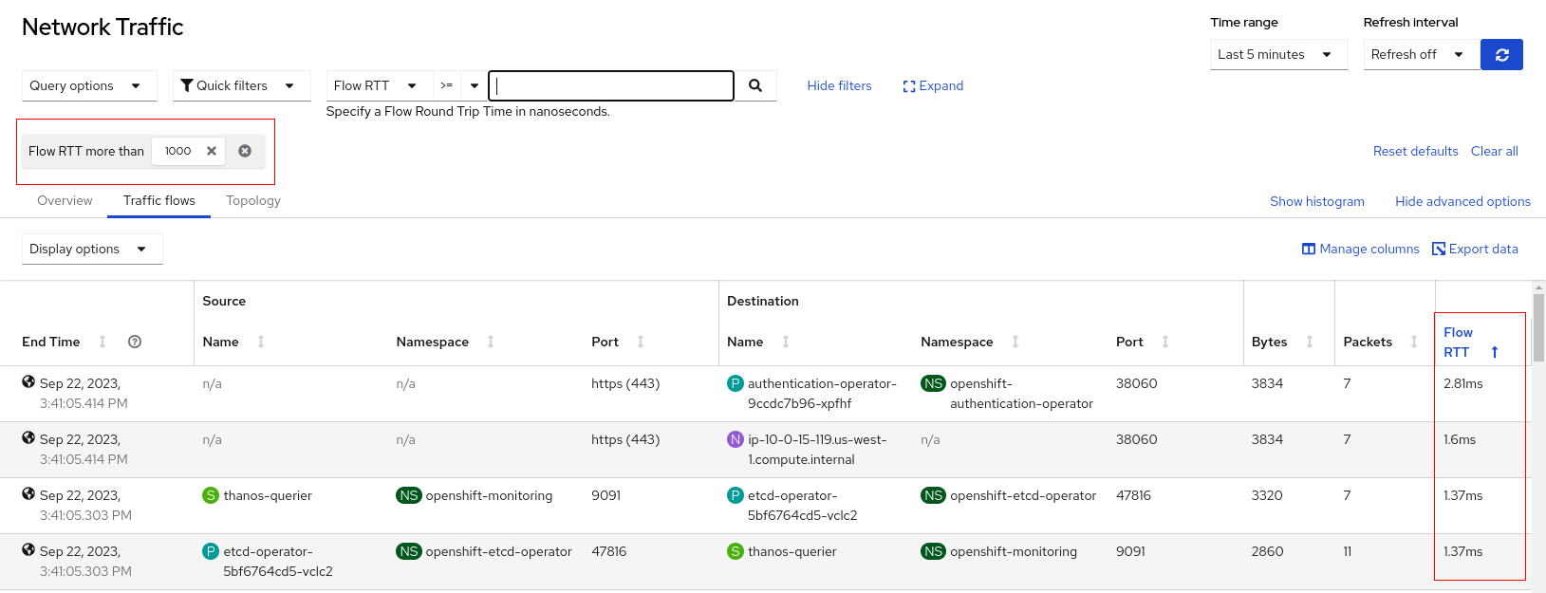Click the Export data link
1546x593 pixels.
[x=1475, y=249]
